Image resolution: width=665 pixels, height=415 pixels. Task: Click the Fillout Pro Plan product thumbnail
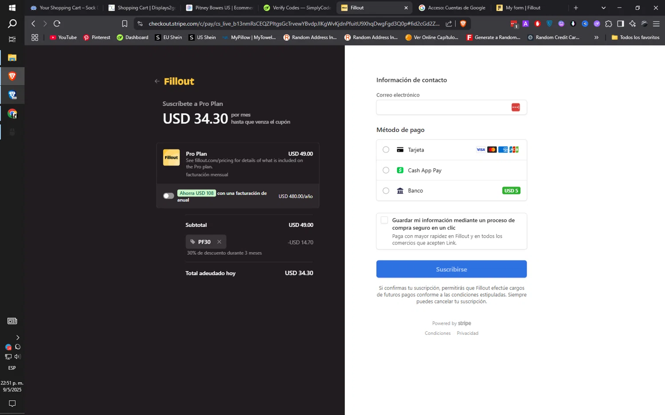coord(171,157)
